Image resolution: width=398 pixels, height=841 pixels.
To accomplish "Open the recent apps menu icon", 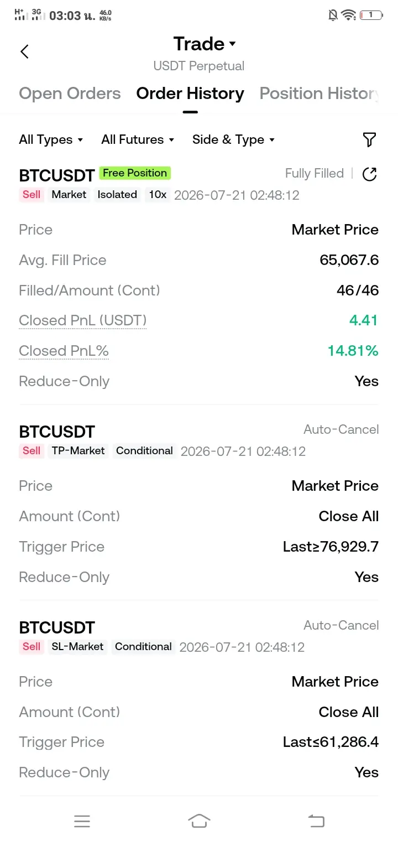I will pyautogui.click(x=82, y=821).
